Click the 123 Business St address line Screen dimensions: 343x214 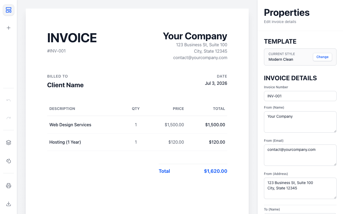(x=202, y=45)
